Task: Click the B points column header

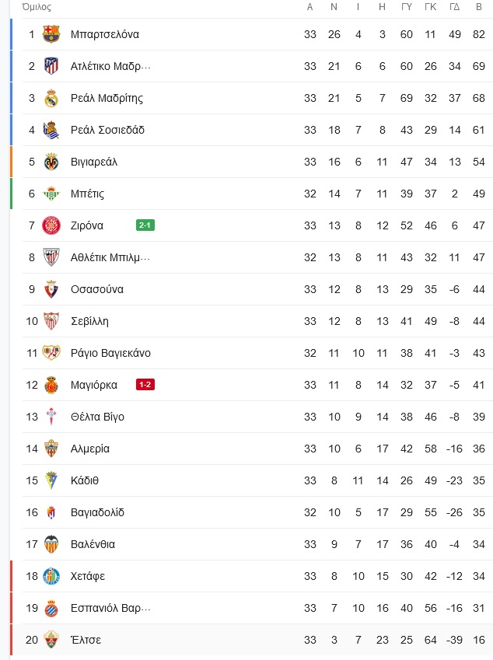Action: [x=479, y=7]
